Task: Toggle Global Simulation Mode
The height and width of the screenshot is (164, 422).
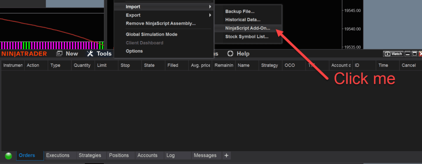Action: point(152,35)
